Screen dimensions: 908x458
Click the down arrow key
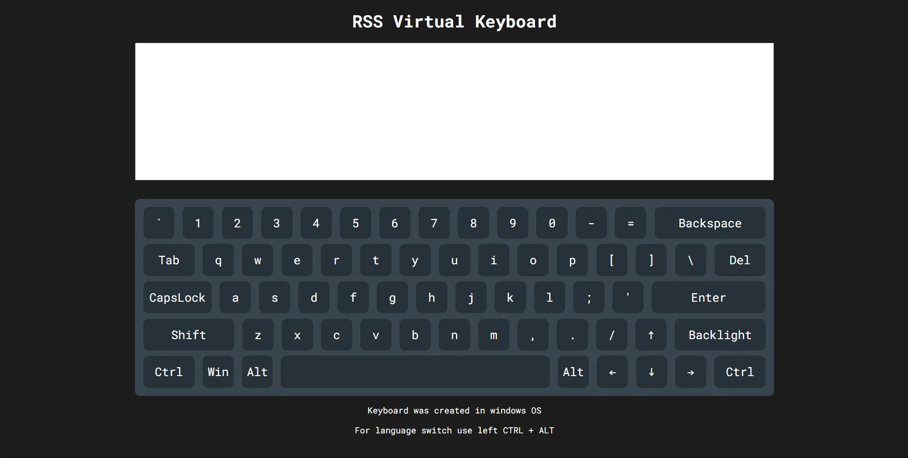point(651,372)
